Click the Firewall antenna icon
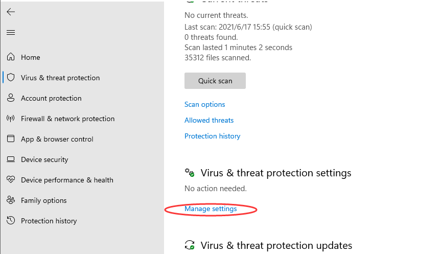 pos(11,119)
